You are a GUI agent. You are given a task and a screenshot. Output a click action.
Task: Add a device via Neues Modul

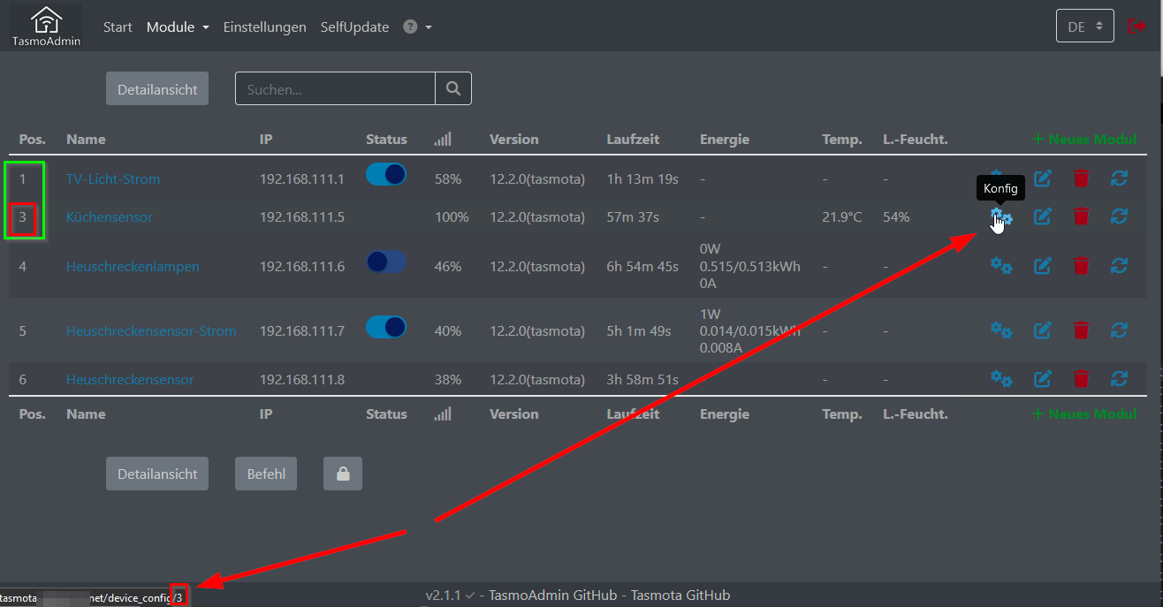(x=1083, y=139)
